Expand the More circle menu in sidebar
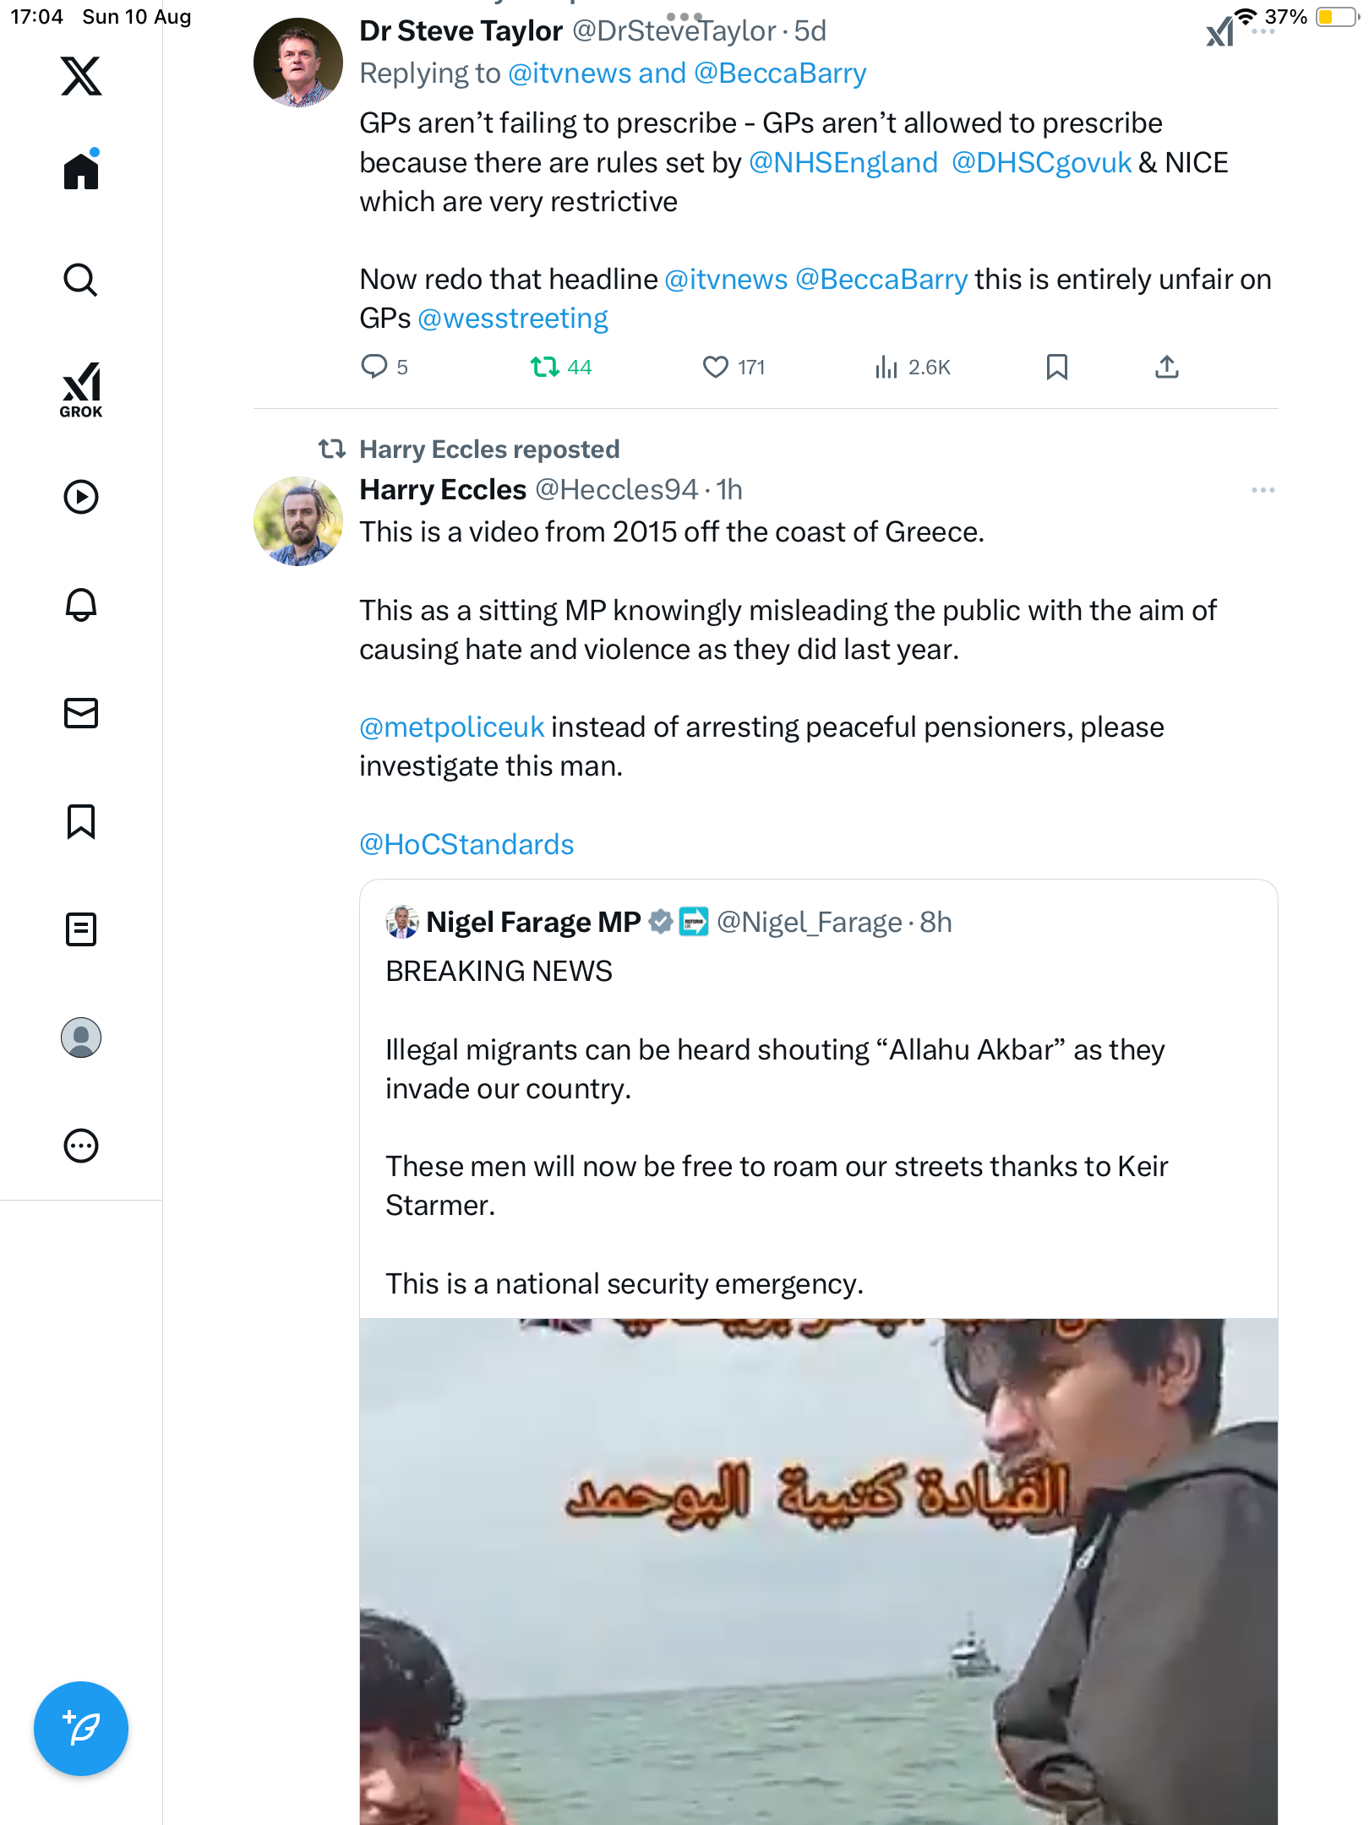 tap(81, 1146)
